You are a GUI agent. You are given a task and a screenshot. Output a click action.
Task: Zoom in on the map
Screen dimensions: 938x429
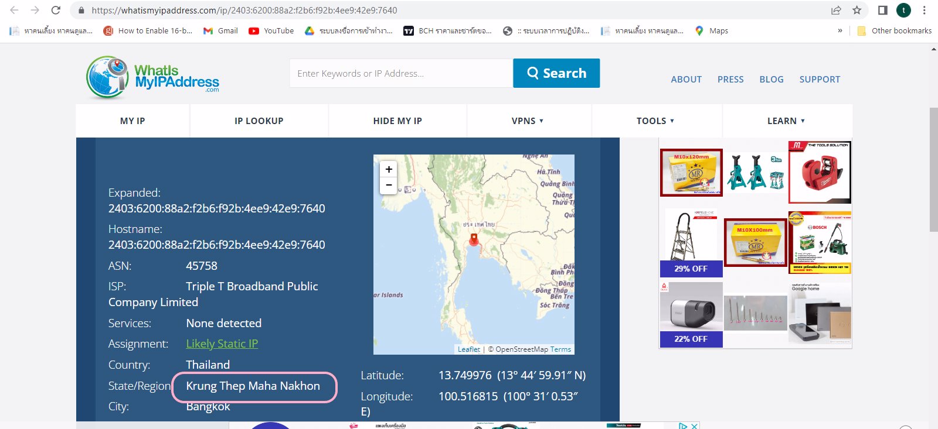[x=389, y=169]
